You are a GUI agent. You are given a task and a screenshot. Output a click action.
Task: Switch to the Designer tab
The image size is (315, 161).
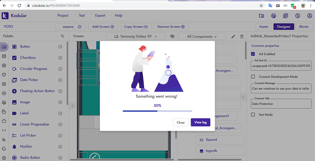(x=284, y=27)
